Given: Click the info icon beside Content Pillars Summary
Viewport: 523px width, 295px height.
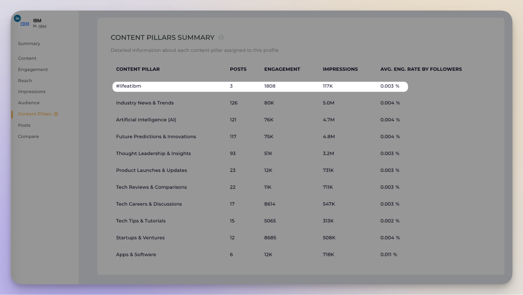Looking at the screenshot, I should [x=221, y=37].
